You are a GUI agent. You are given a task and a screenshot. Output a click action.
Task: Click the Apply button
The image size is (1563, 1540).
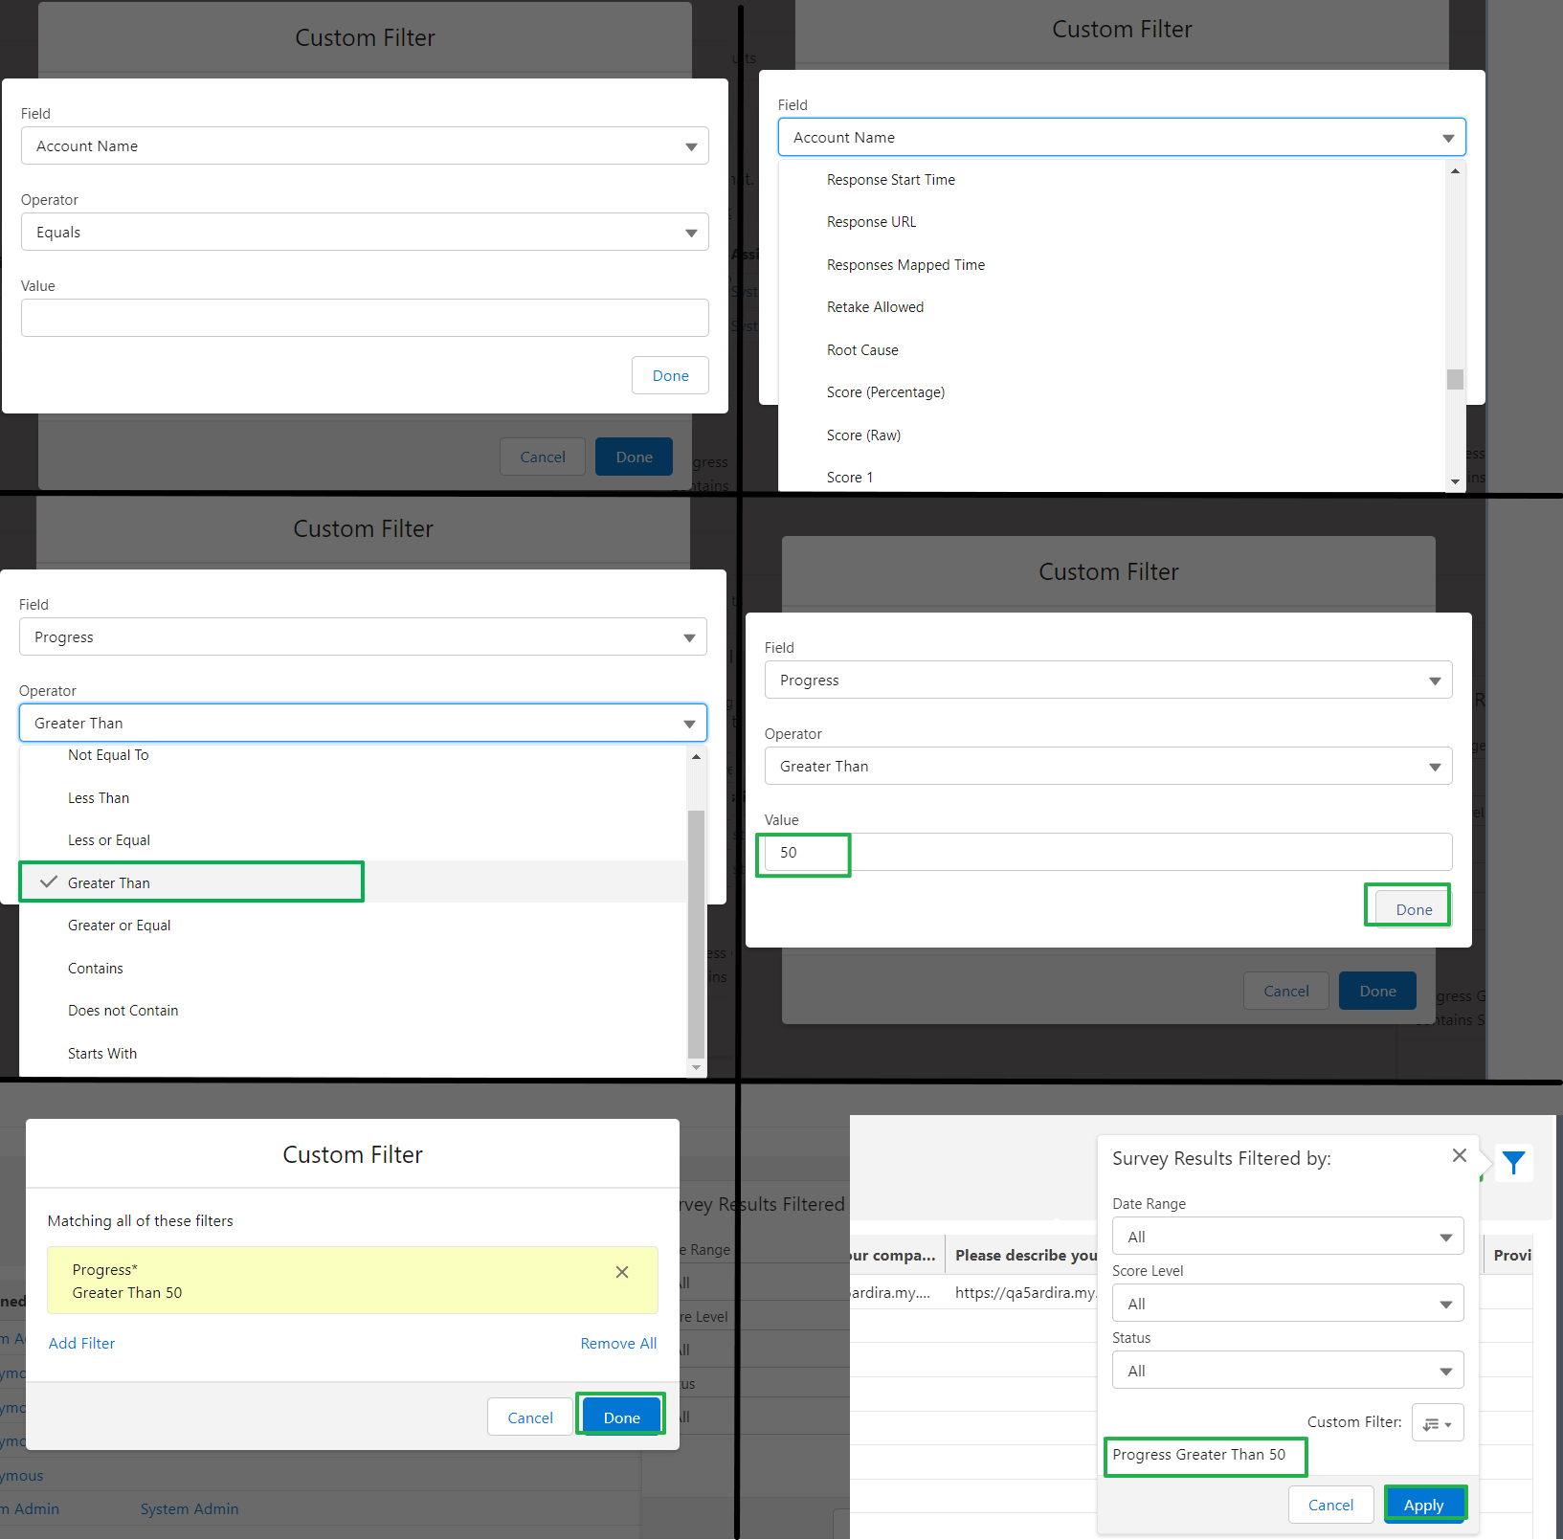point(1425,1504)
